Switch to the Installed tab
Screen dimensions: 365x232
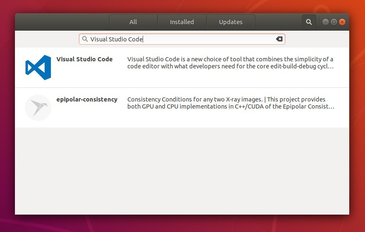click(x=182, y=22)
